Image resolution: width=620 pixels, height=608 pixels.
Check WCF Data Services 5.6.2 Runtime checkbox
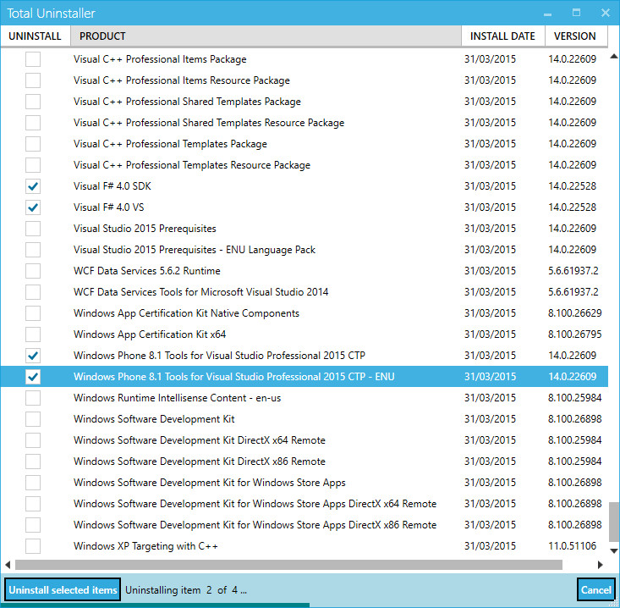pos(33,271)
